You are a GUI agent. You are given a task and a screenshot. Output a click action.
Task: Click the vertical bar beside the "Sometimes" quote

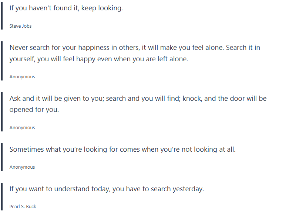2,157
